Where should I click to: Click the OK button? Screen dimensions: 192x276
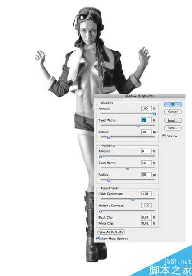tap(173, 104)
